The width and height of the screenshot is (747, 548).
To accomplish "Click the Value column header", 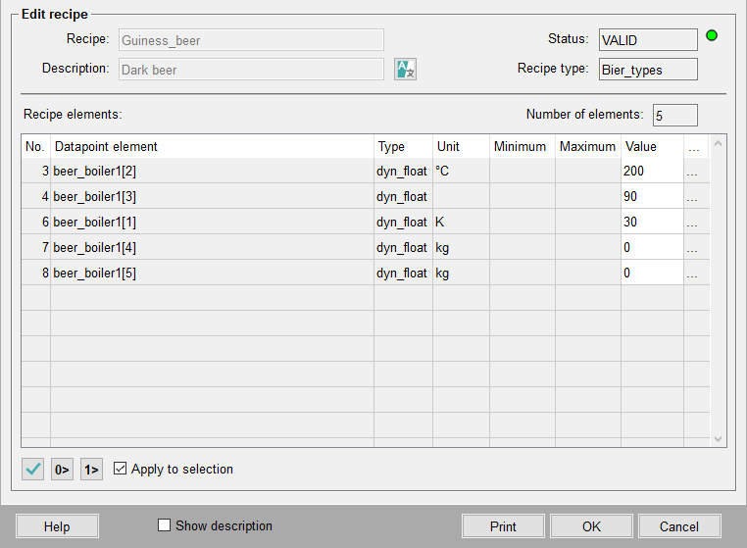I will pos(652,147).
